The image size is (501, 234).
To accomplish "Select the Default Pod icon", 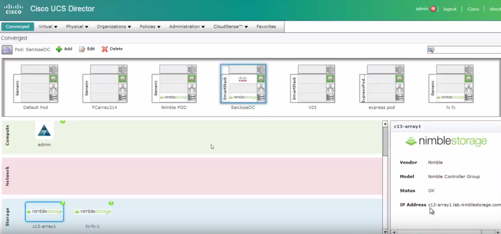I will [x=36, y=84].
